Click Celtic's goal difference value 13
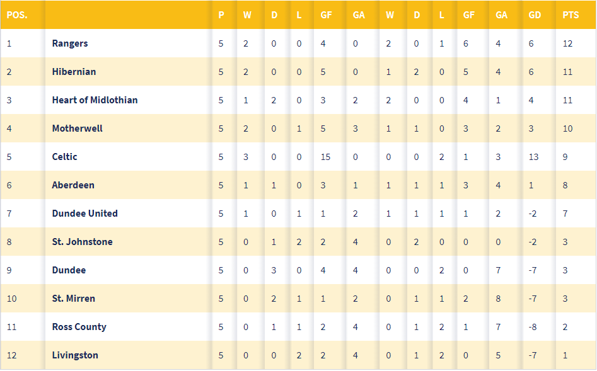597x371 pixels. tap(533, 157)
